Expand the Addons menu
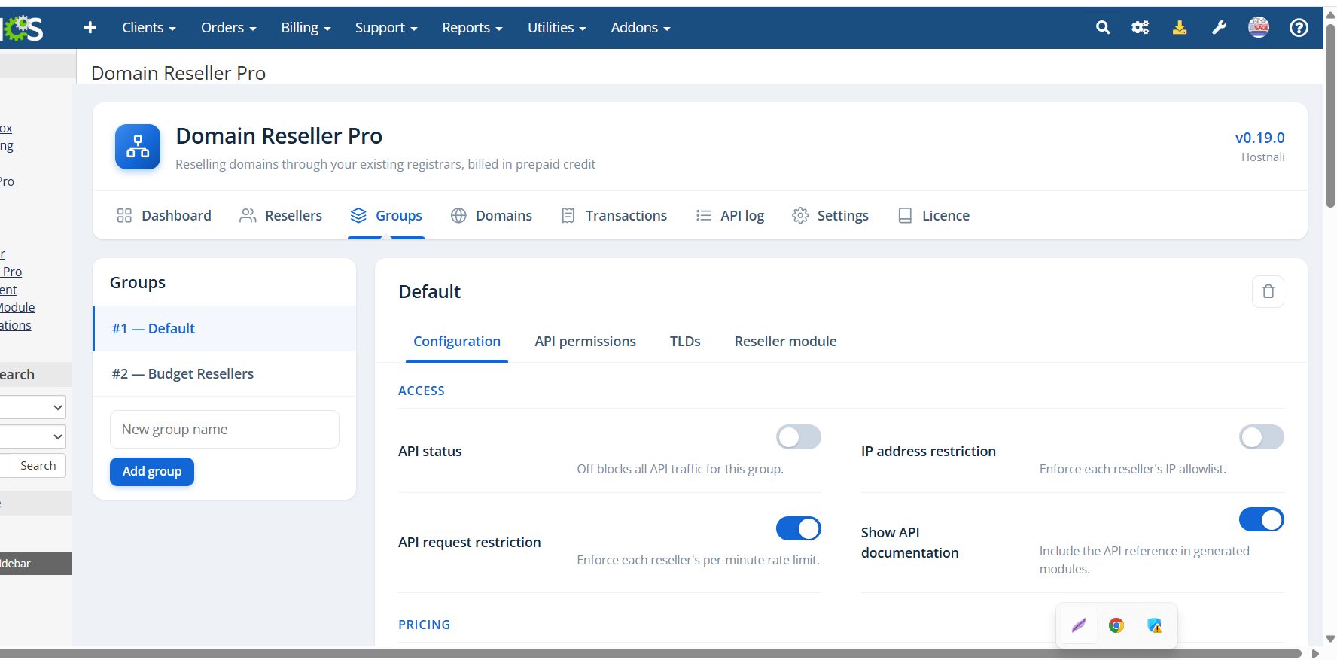Screen dimensions: 1337x660 [641, 28]
